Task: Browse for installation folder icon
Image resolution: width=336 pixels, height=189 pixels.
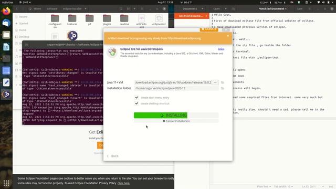Action: pyautogui.click(x=223, y=88)
